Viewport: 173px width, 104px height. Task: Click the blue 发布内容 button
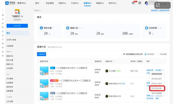(x=17, y=26)
